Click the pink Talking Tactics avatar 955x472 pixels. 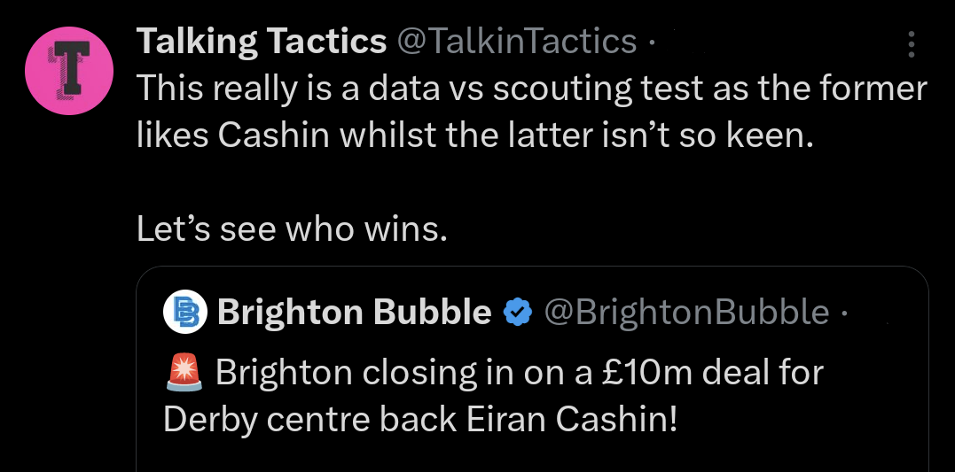point(69,71)
